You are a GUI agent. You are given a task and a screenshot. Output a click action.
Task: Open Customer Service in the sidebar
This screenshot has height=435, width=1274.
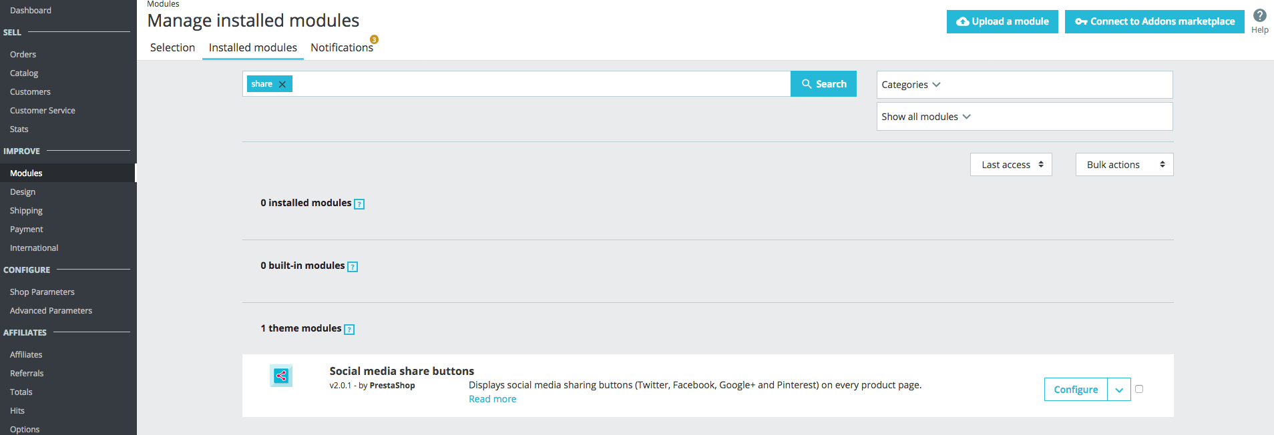[x=43, y=110]
